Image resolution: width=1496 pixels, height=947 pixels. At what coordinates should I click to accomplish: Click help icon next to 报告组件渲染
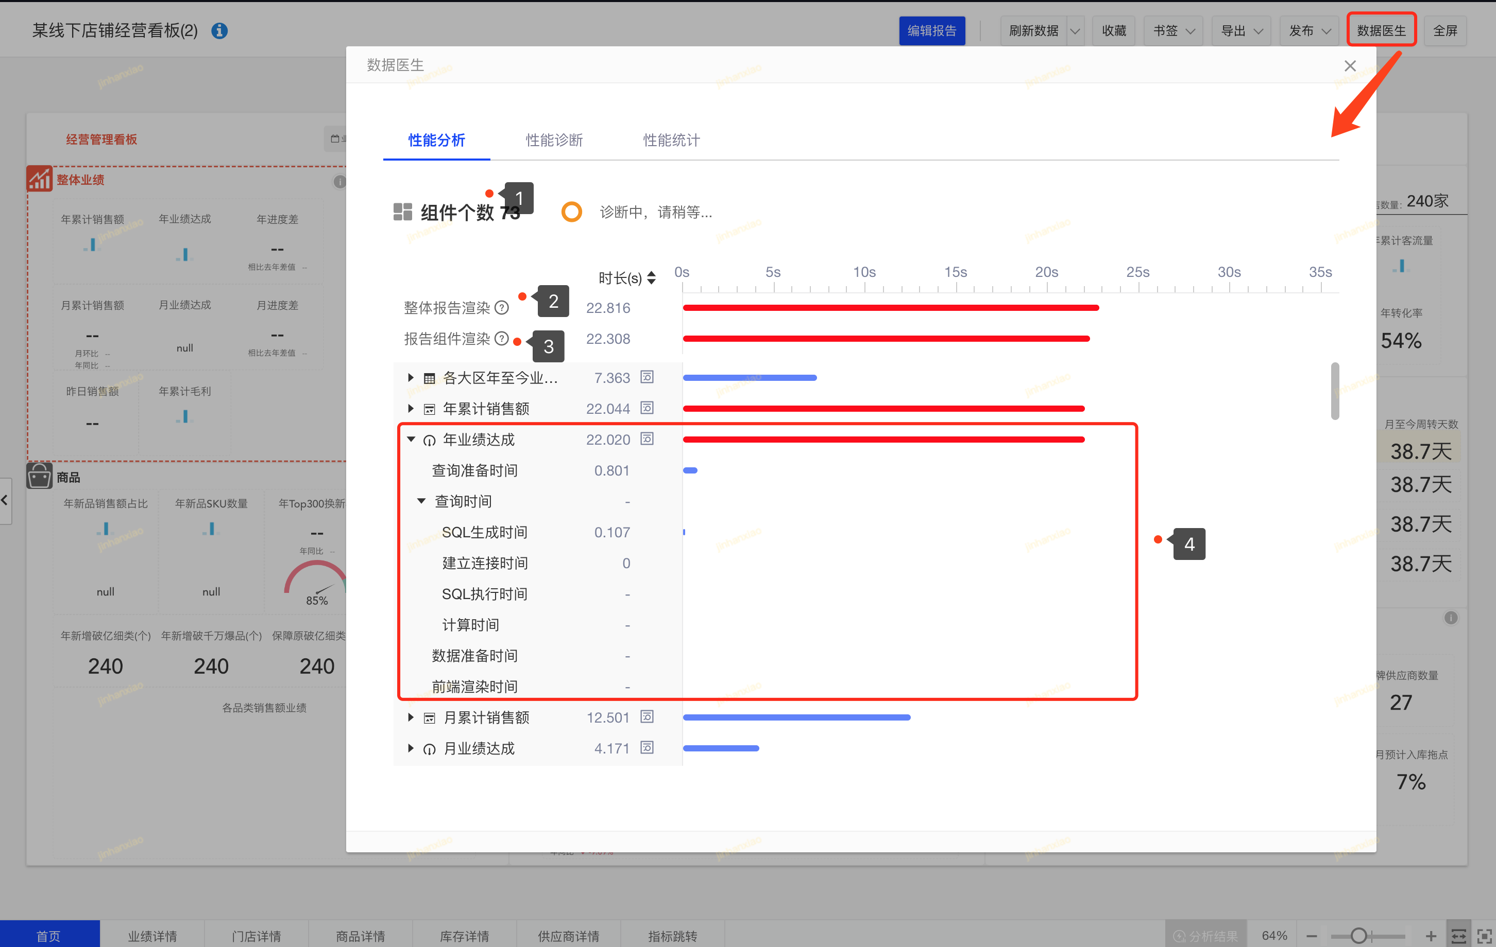tap(502, 339)
